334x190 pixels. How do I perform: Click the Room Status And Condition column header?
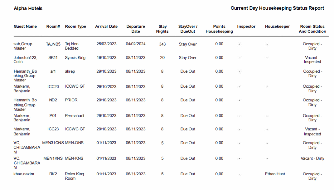[312, 29]
